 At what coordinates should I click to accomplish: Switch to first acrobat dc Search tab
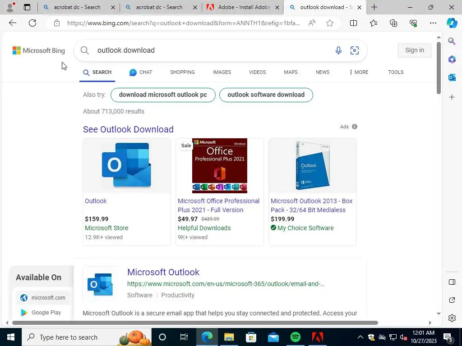(x=77, y=7)
